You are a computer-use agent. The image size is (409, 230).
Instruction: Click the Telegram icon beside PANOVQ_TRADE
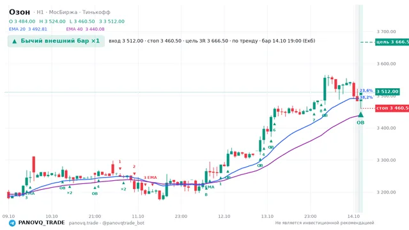[x=12, y=223]
